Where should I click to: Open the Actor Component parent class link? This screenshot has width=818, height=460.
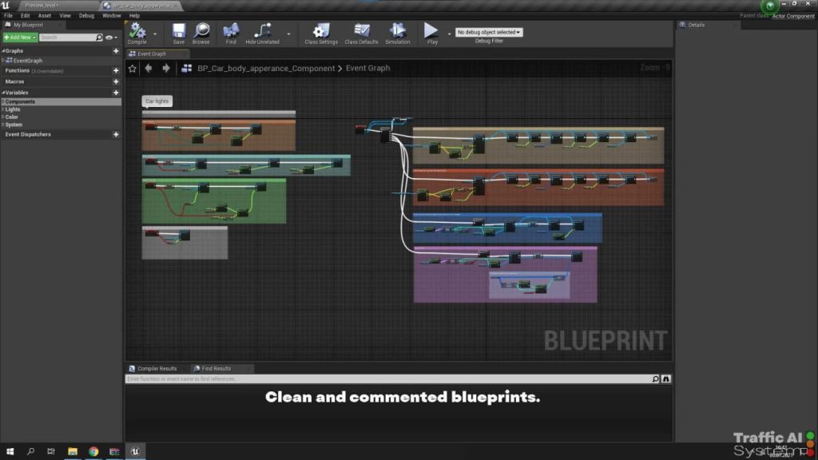coord(792,16)
